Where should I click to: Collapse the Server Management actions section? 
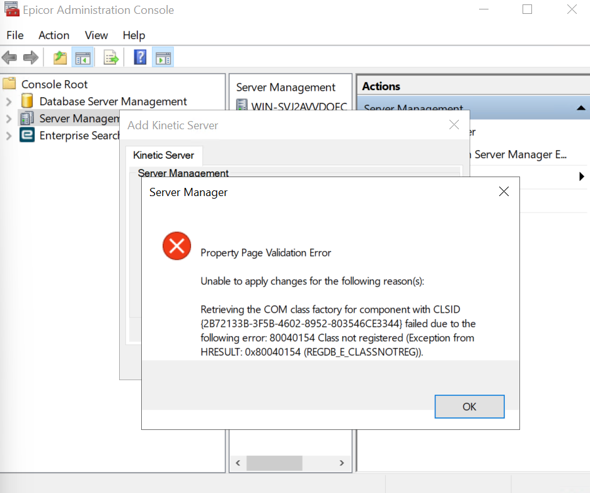coord(581,108)
